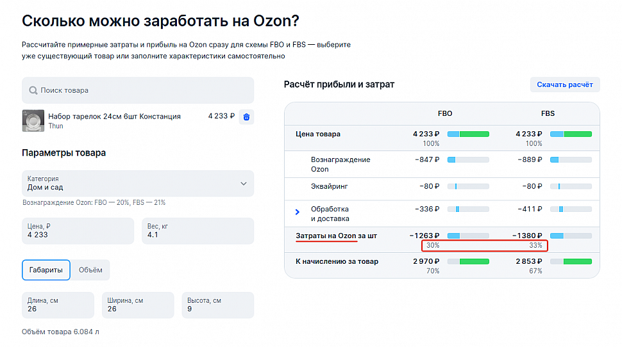This screenshot has height=347, width=622.
Task: Click FBO Цена товара progress bar
Action: pyautogui.click(x=468, y=134)
